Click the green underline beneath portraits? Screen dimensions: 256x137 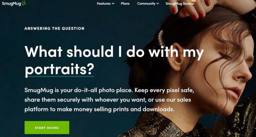pos(59,76)
